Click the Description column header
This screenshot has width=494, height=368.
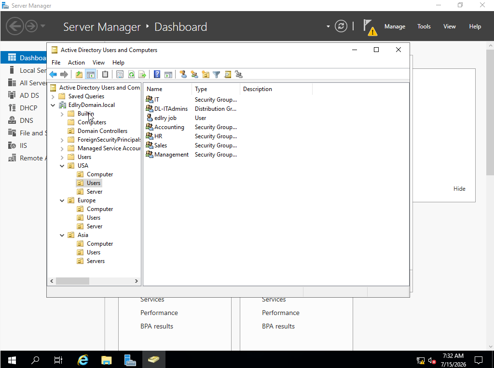276,89
